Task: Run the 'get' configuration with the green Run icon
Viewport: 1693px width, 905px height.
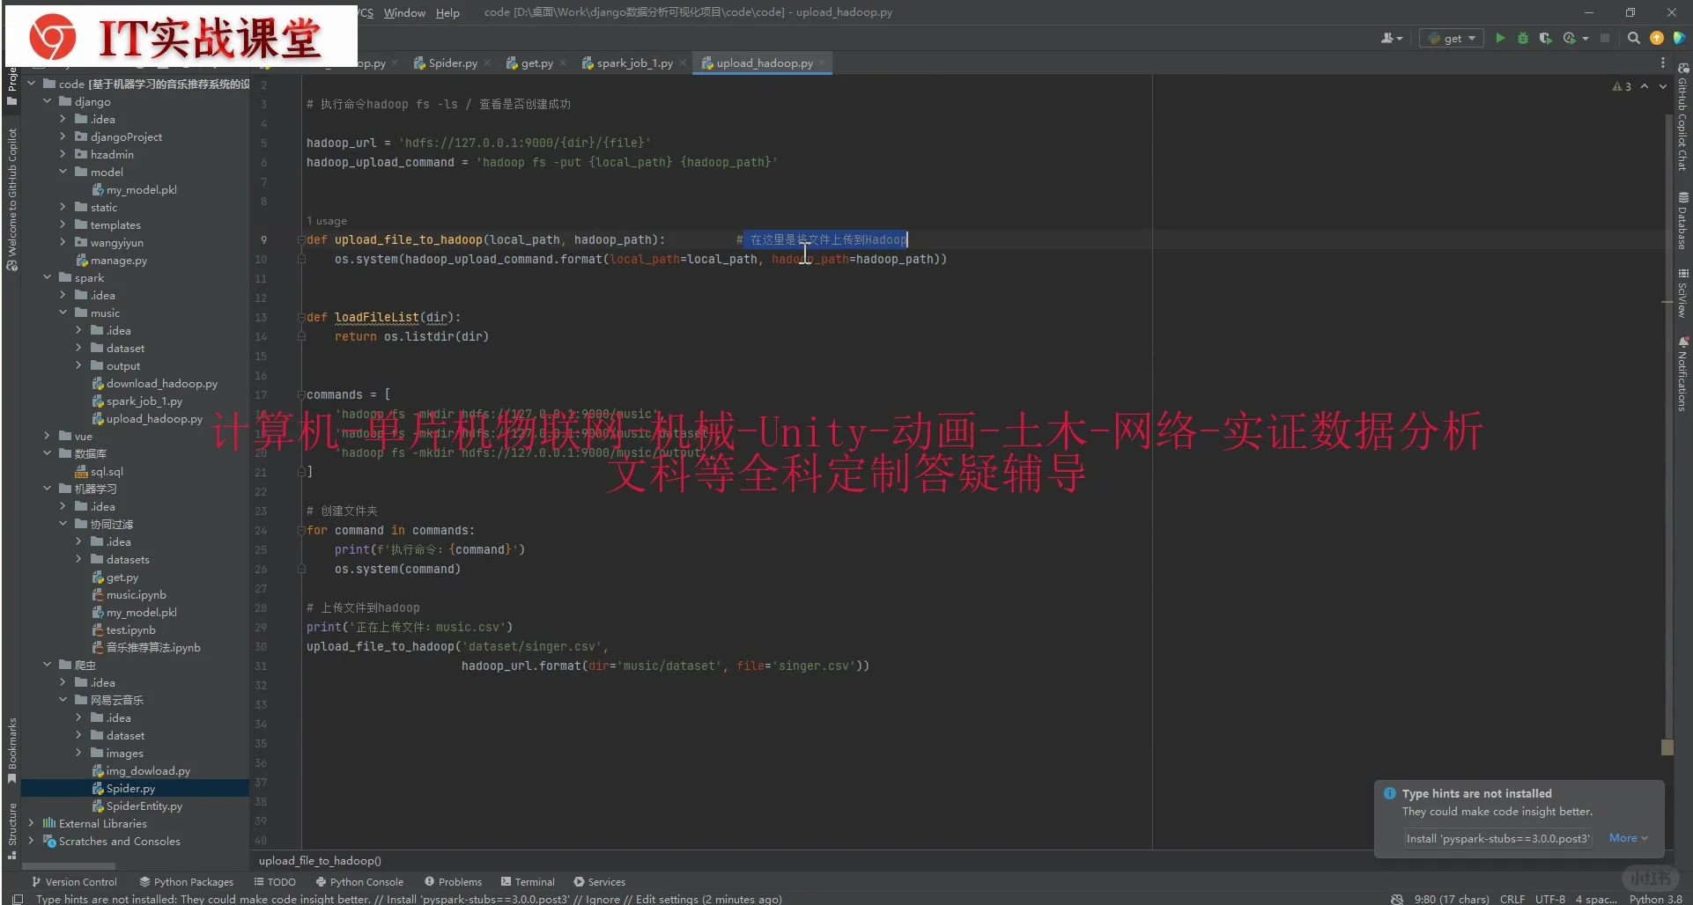Action: click(x=1500, y=38)
